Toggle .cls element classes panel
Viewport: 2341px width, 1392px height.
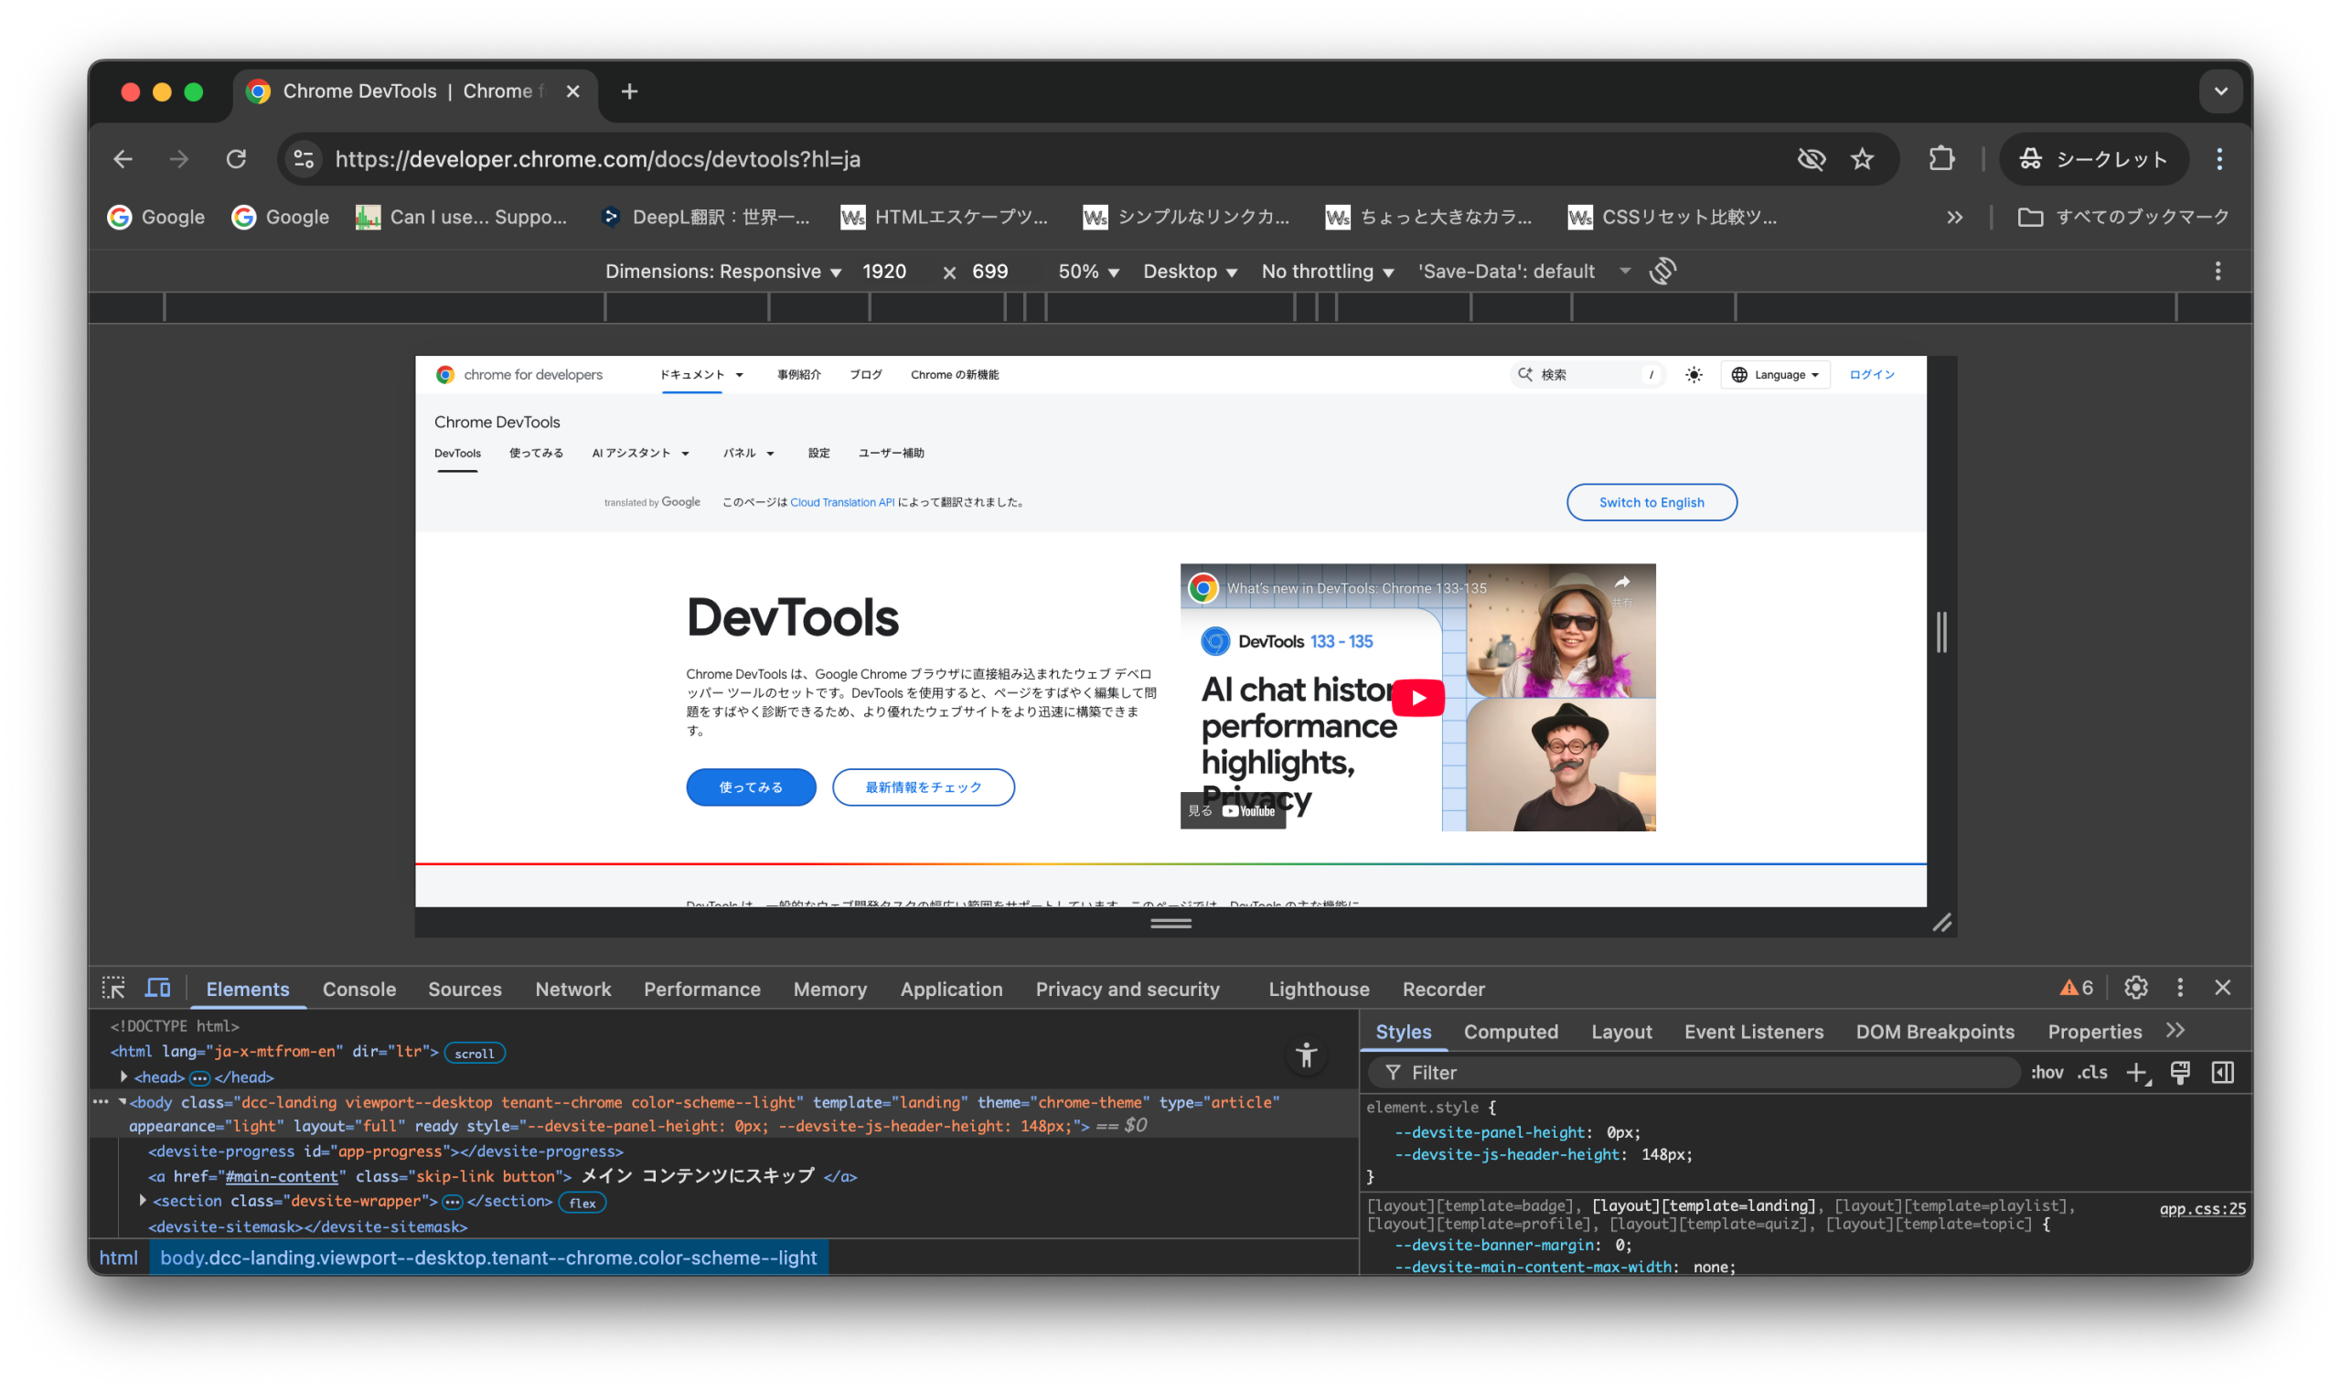pyautogui.click(x=2091, y=1072)
